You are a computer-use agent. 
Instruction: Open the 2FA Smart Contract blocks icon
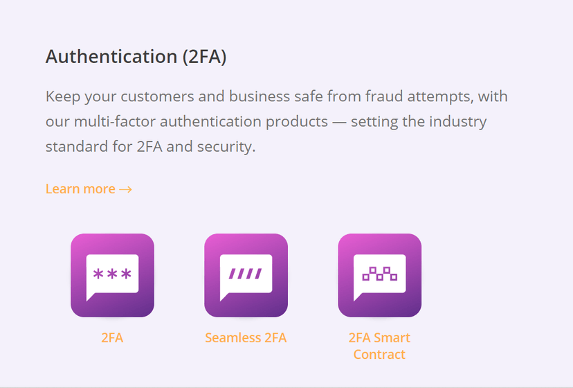[x=380, y=275]
